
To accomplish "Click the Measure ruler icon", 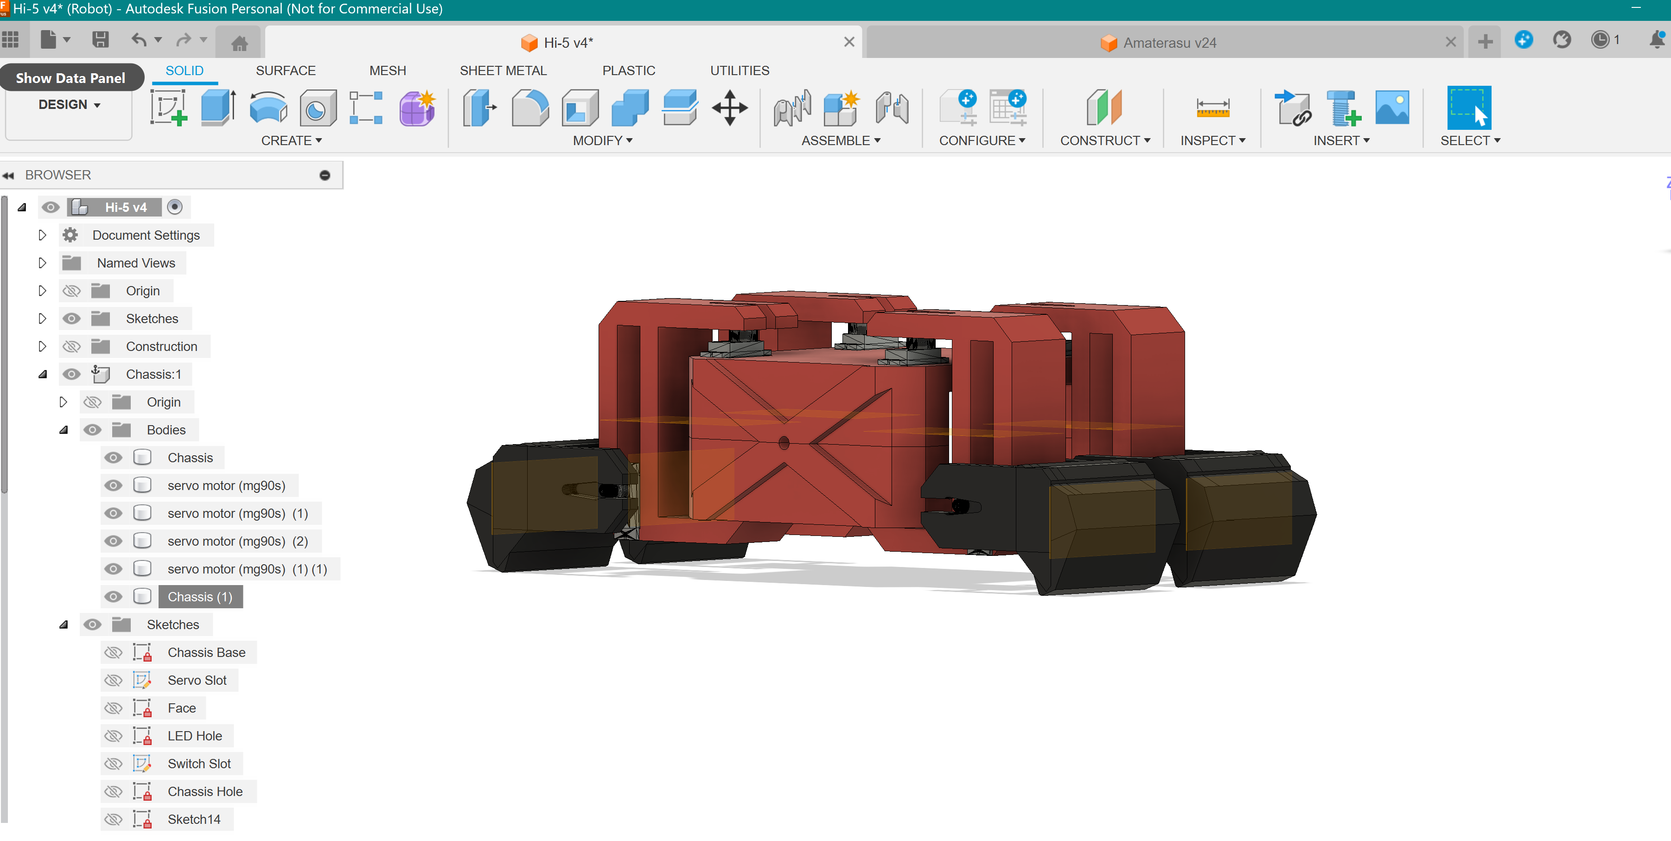I will [1212, 108].
